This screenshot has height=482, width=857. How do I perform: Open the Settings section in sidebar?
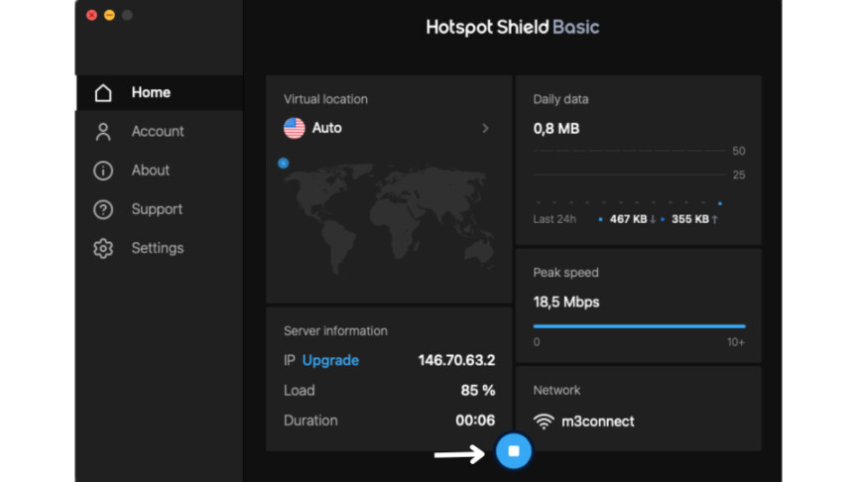pyautogui.click(x=159, y=248)
